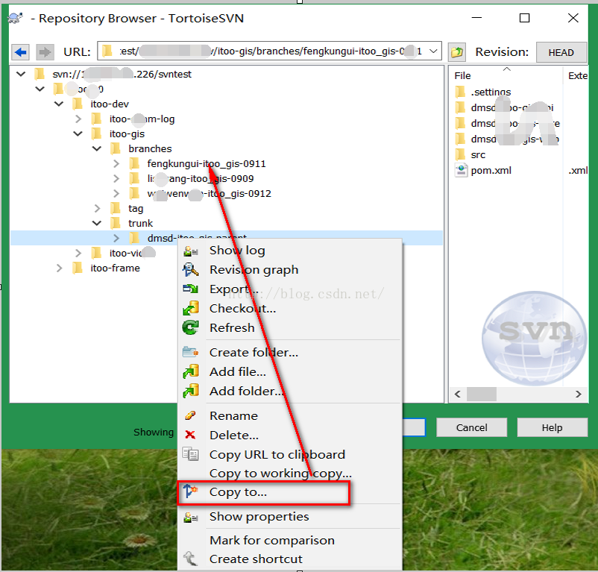Click the fengkungui-itoo_gis-0911 folder icon

(x=134, y=163)
